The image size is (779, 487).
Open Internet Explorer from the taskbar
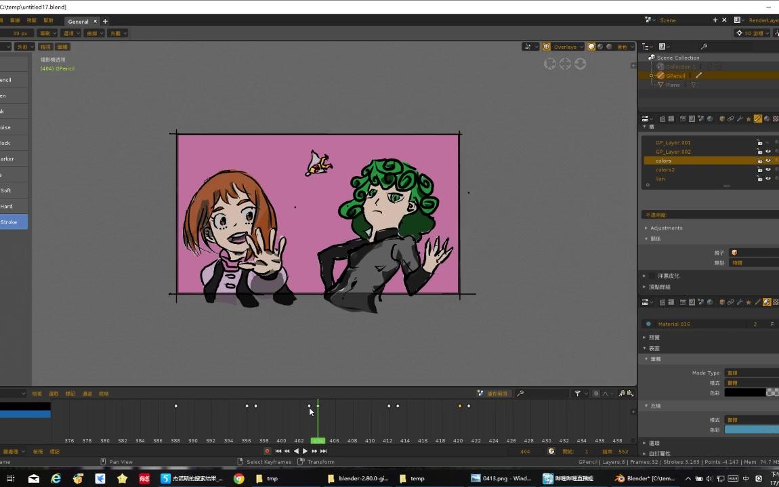click(x=56, y=479)
